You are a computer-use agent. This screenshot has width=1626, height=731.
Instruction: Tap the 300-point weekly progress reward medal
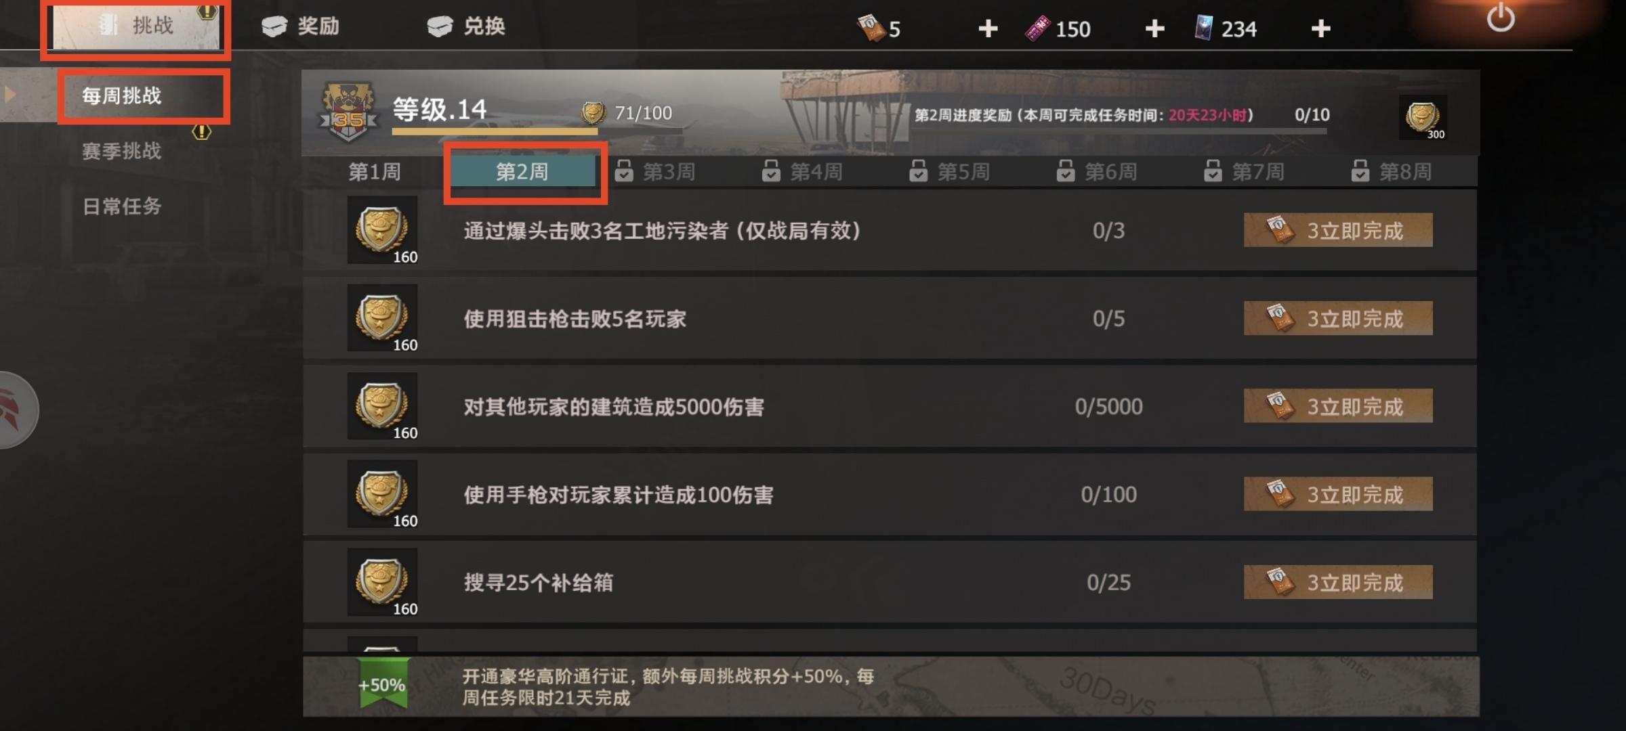pyautogui.click(x=1423, y=118)
